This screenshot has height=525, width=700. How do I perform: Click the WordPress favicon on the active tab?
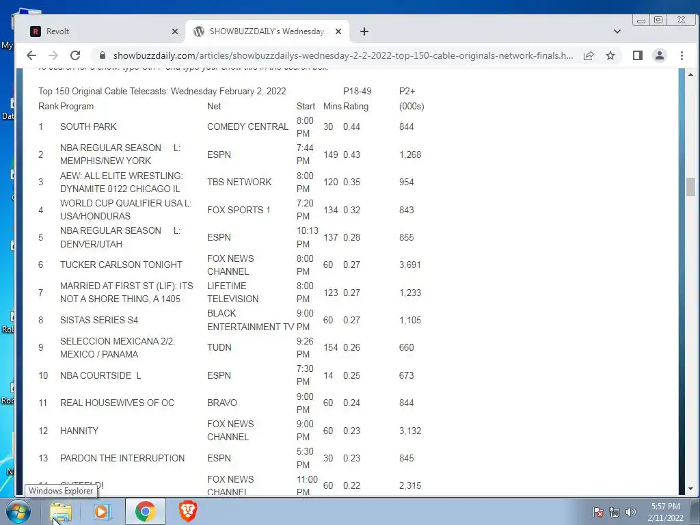coord(199,31)
